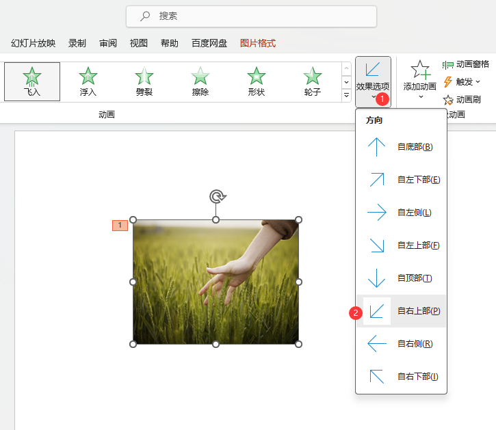Choose direction 自左侧(L)
This screenshot has height=430, width=496.
401,213
